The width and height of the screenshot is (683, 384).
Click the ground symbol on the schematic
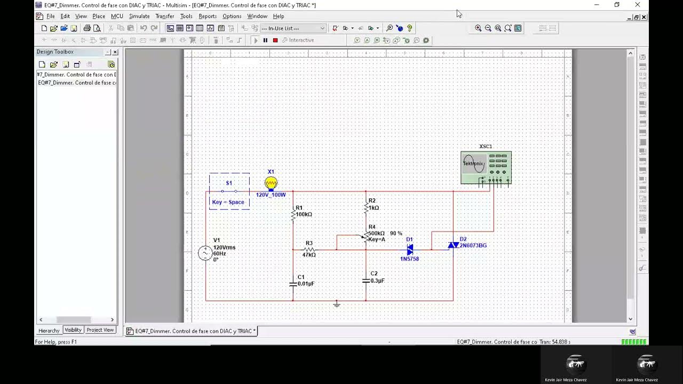tap(336, 305)
